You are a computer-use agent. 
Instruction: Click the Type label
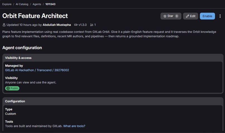[x=9, y=109]
